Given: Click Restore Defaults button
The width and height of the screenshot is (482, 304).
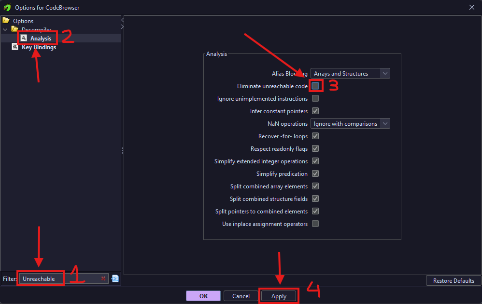Looking at the screenshot, I should (x=453, y=280).
